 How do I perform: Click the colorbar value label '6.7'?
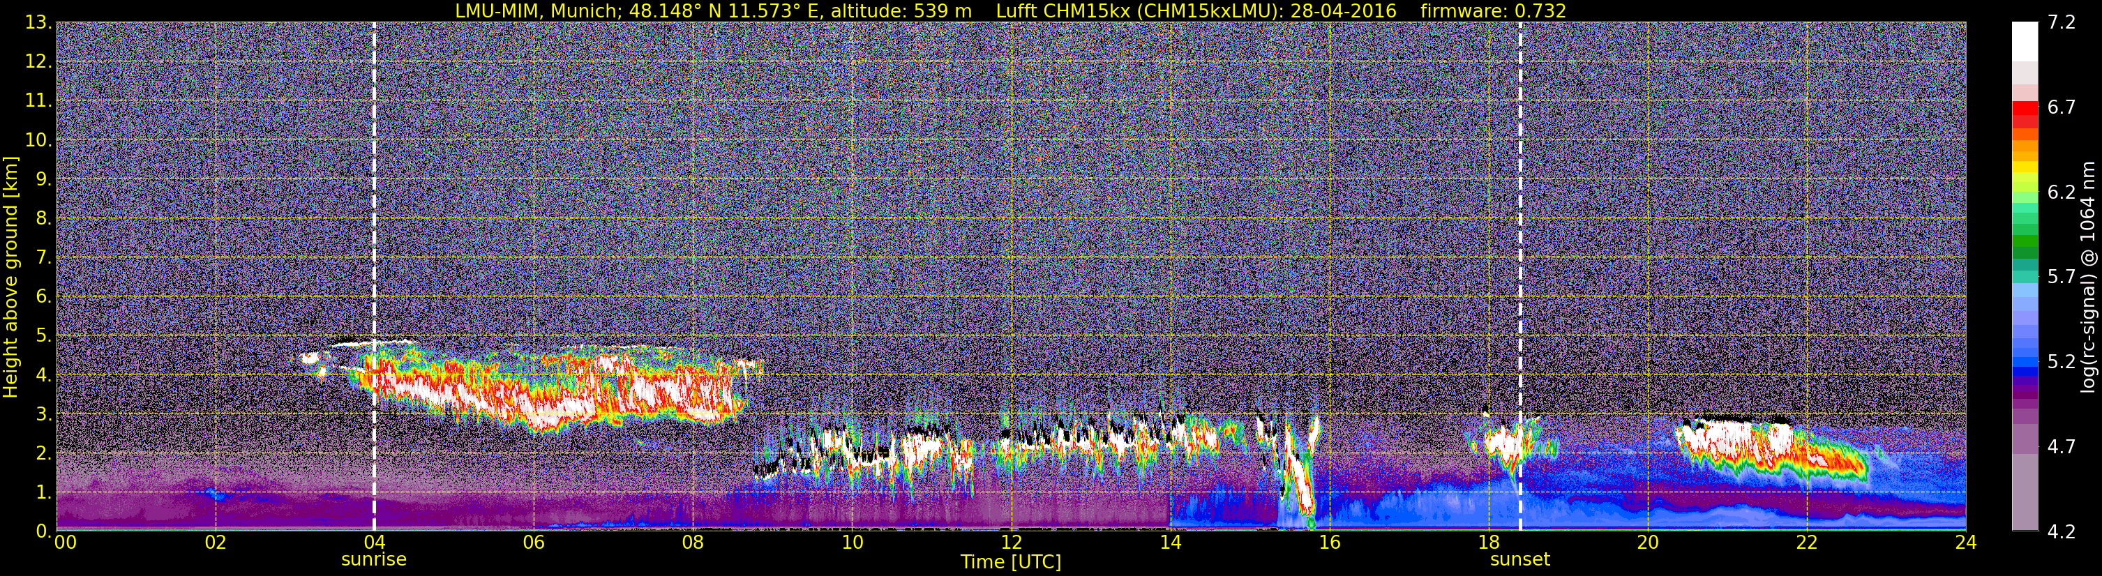coord(2062,107)
